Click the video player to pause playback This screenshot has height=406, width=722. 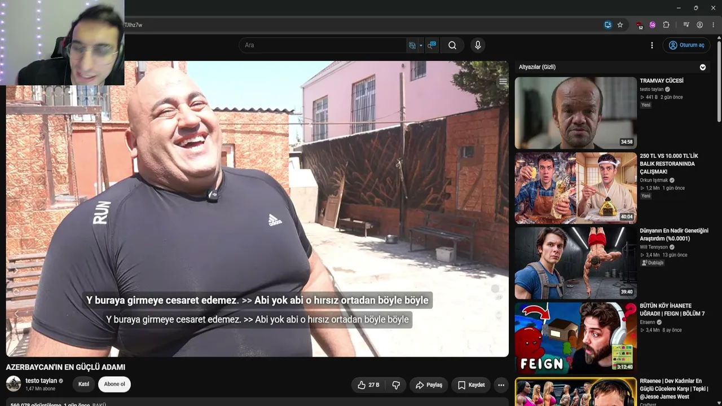[257, 209]
